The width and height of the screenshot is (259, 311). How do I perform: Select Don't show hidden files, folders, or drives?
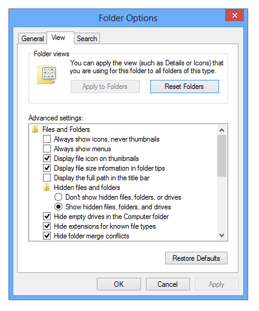click(58, 197)
